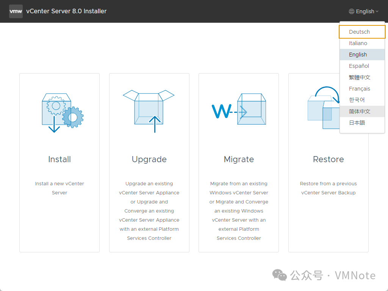
Task: Open the Restore card title
Action: [x=329, y=160]
